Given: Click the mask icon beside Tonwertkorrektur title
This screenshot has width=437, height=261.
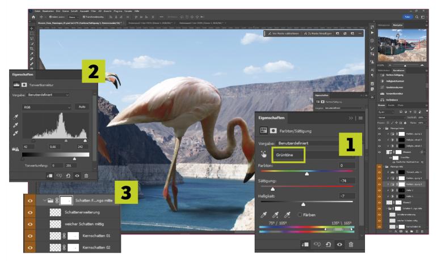Looking at the screenshot, I should coord(24,85).
